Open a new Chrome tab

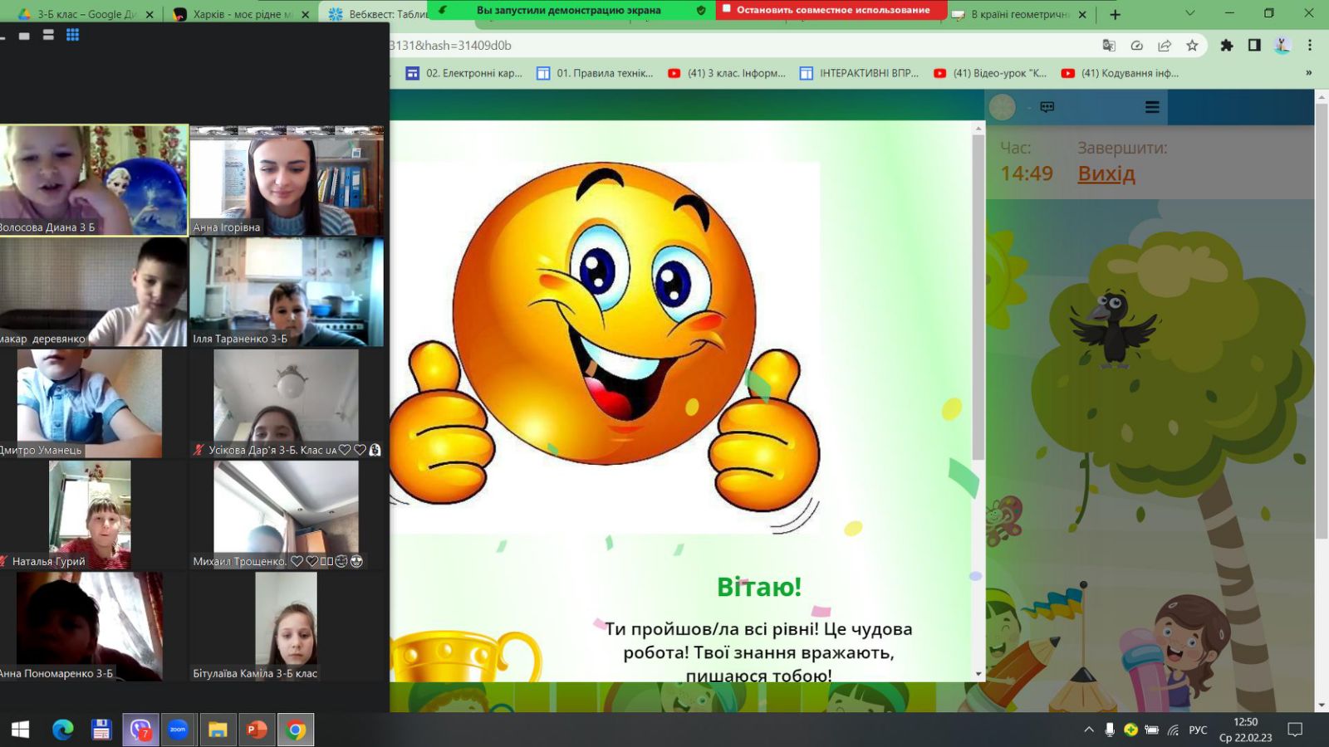[1115, 14]
